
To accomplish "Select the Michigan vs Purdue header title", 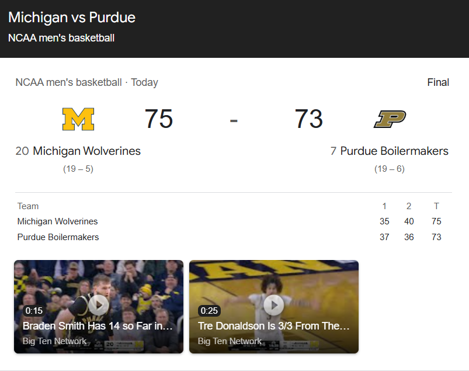I will click(72, 18).
